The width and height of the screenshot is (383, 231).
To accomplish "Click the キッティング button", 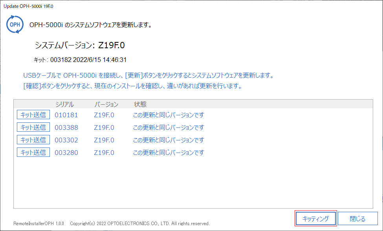I will 315,218.
